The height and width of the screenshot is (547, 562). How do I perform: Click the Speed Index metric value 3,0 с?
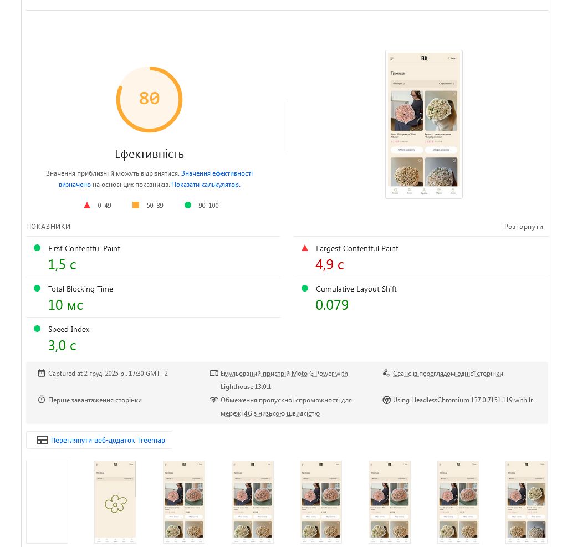(62, 346)
